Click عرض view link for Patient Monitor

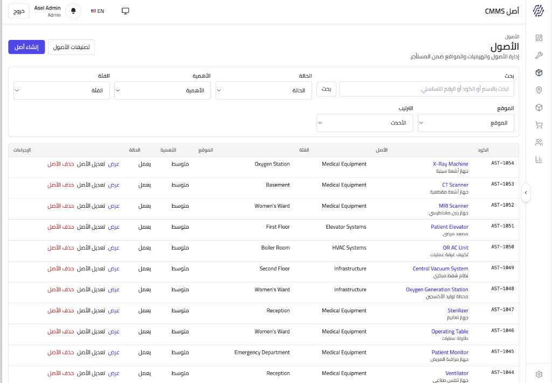coord(114,352)
